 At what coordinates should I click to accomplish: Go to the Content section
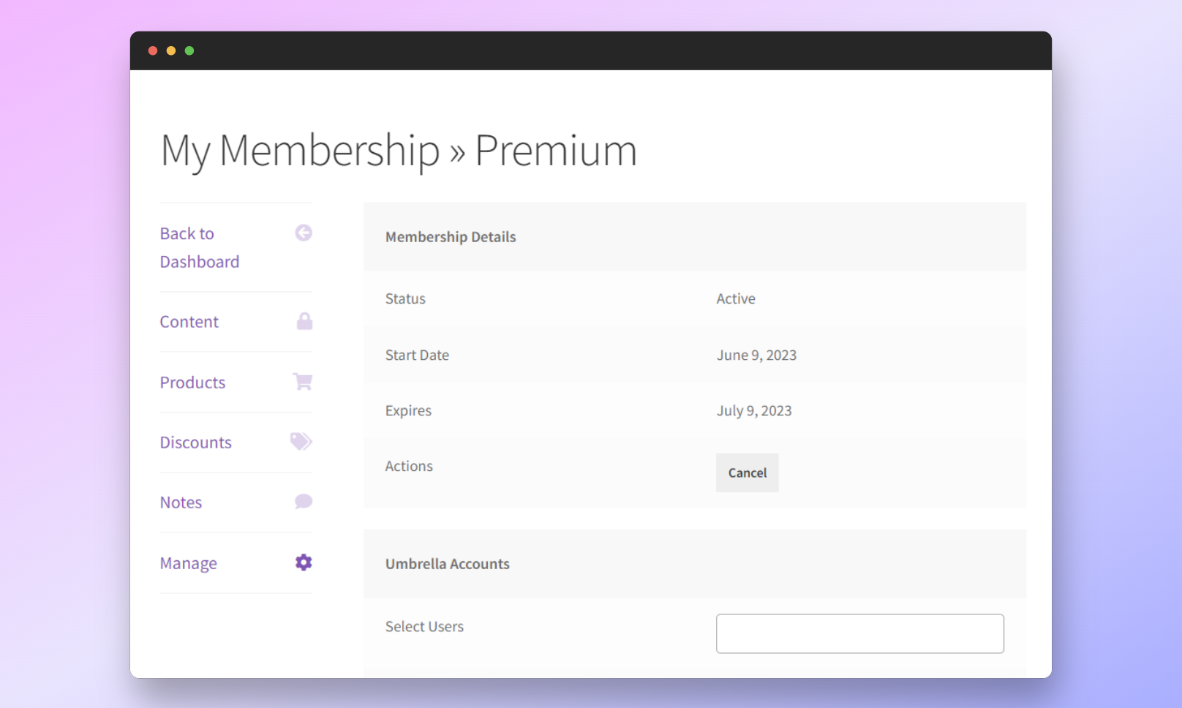click(189, 322)
